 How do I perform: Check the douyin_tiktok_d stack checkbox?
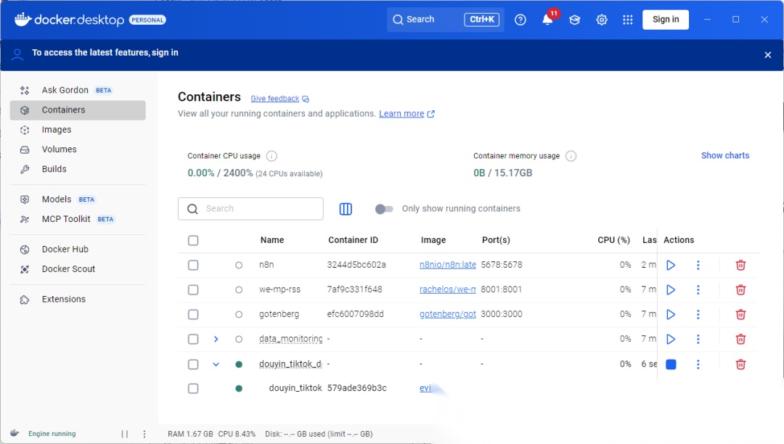[193, 364]
